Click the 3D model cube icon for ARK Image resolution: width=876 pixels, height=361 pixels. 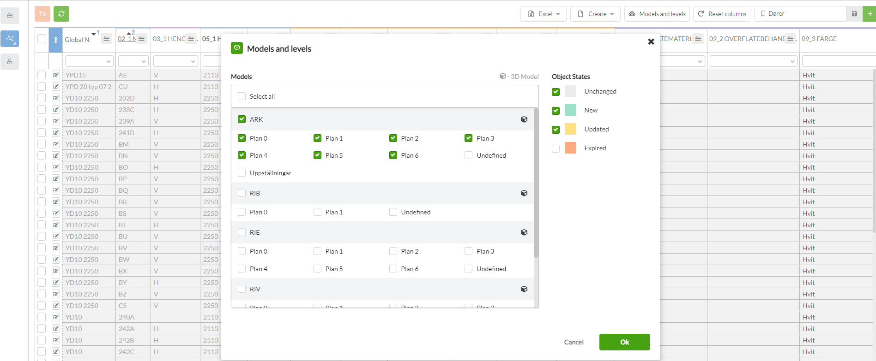pyautogui.click(x=524, y=119)
